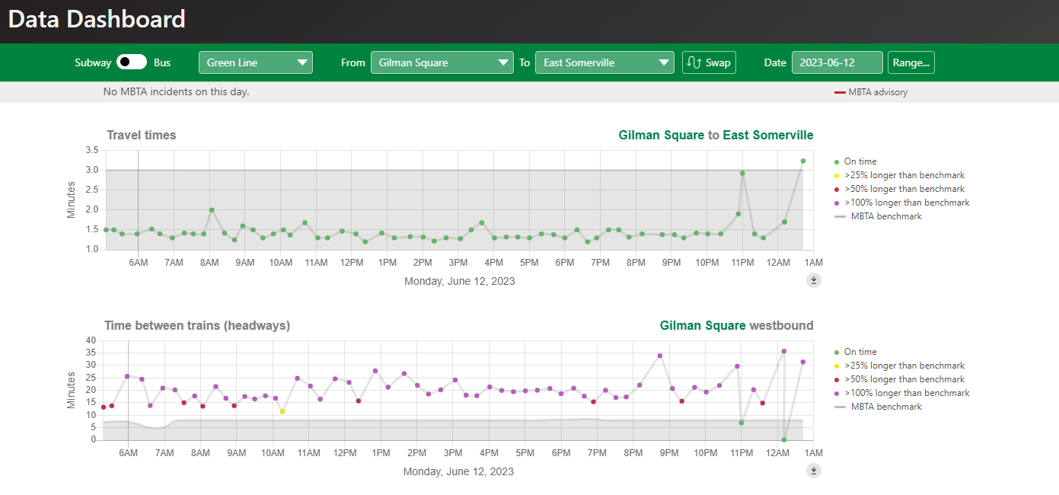Click the Subway label next to toggle
The image size is (1059, 495).
tap(93, 62)
